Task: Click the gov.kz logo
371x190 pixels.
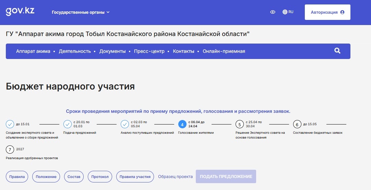Action: pyautogui.click(x=20, y=11)
